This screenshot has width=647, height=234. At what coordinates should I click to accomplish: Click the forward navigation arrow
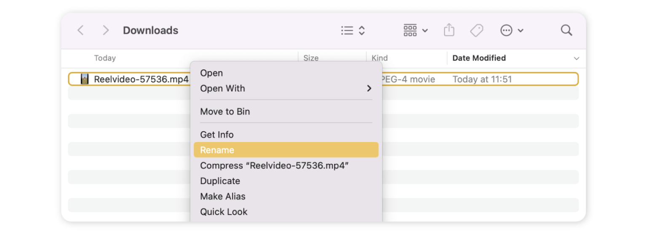click(106, 30)
